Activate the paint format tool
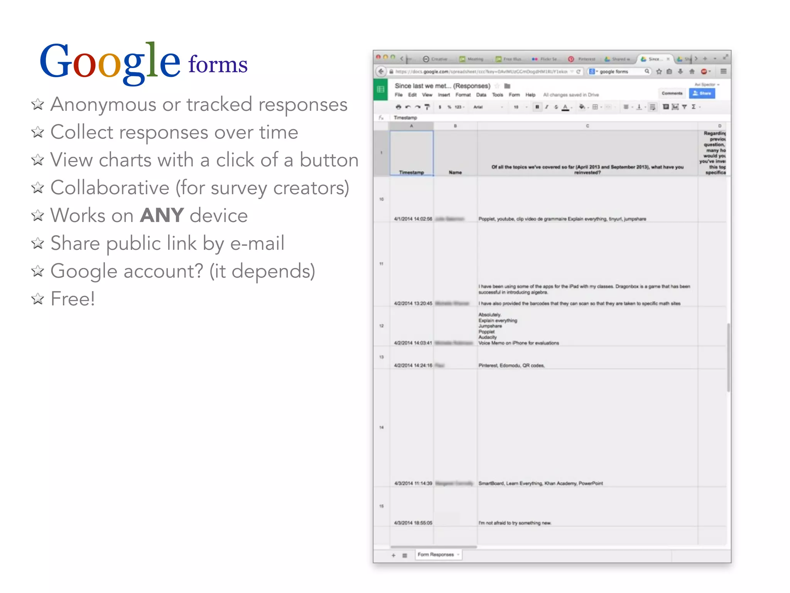 427,107
